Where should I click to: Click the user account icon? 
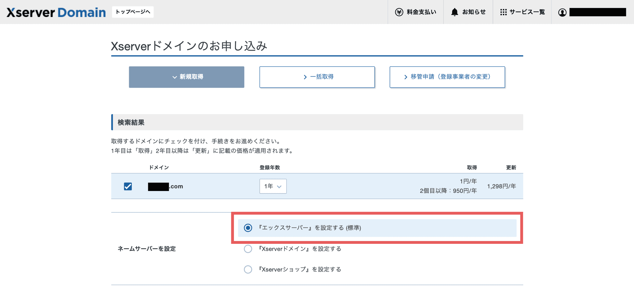click(562, 12)
